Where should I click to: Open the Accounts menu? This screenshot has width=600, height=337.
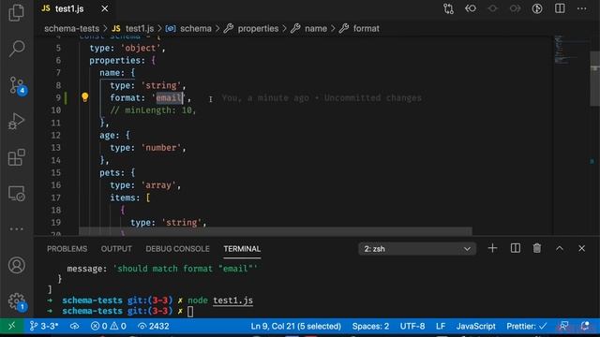click(x=17, y=265)
